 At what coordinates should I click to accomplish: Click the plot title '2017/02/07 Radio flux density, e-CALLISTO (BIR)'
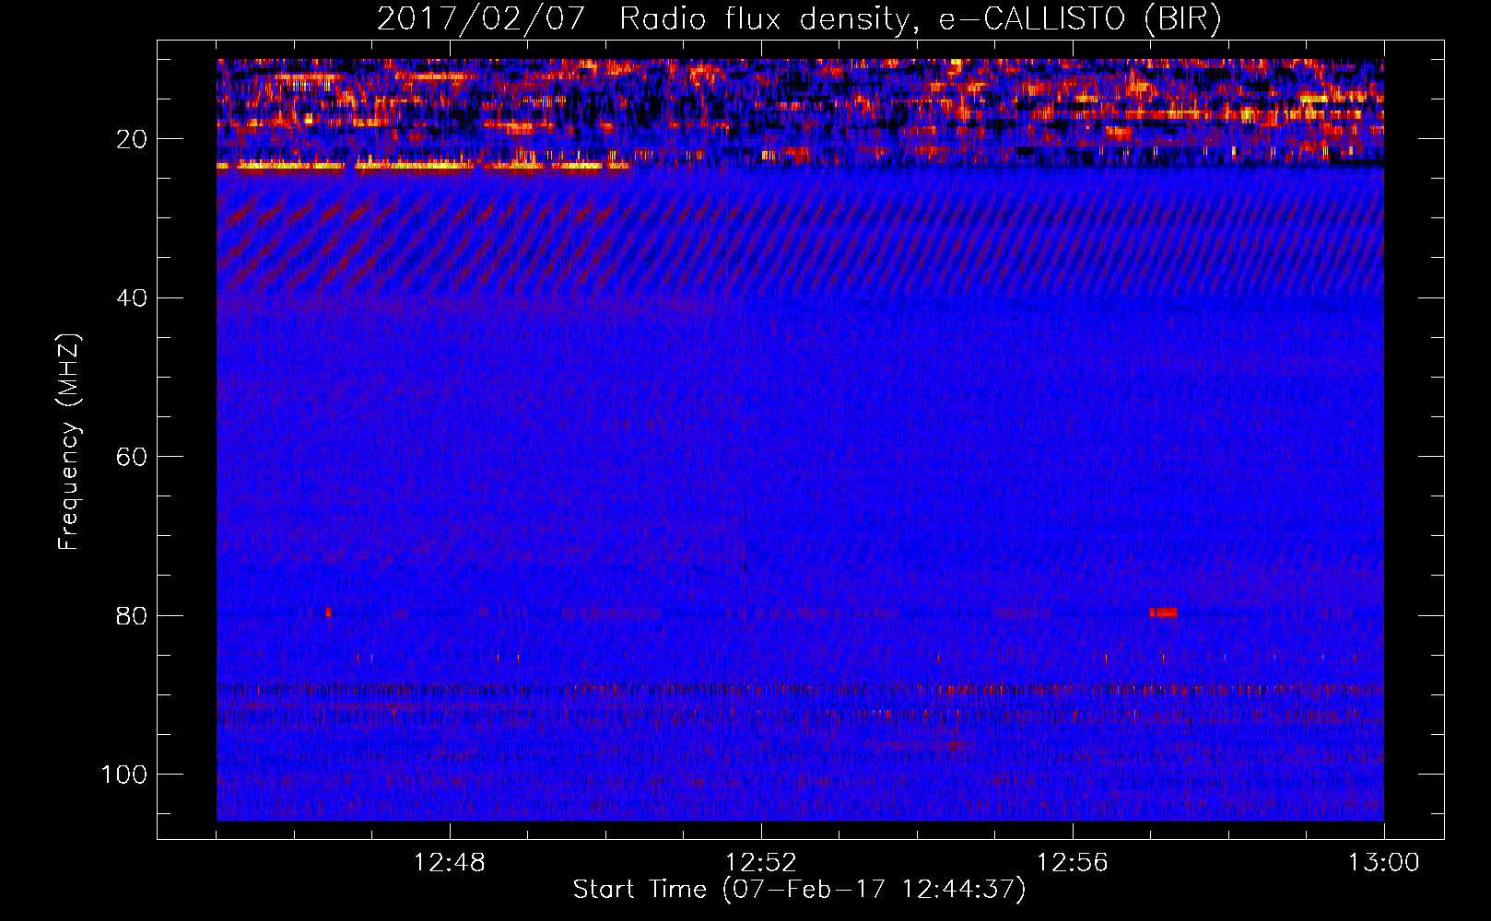point(799,19)
